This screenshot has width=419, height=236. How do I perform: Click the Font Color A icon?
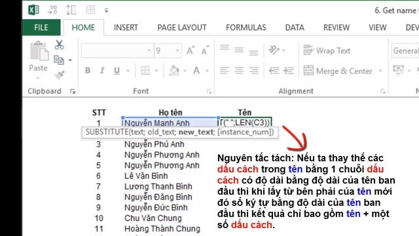point(196,71)
